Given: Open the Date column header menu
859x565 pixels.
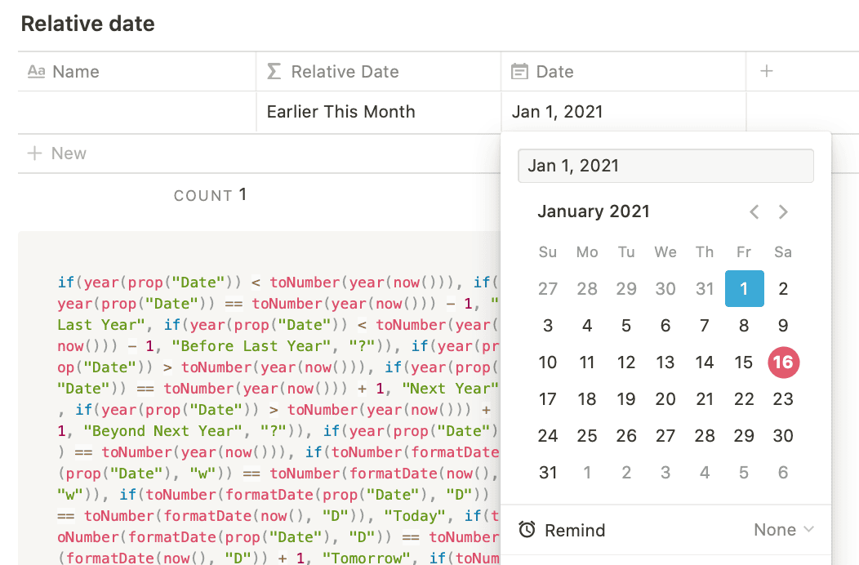Looking at the screenshot, I should [x=555, y=72].
